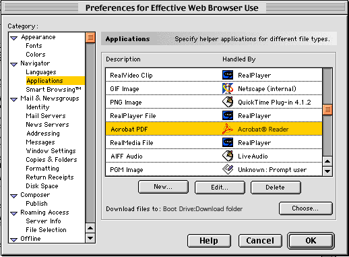
Task: Cancel the preferences dialog
Action: point(260,241)
